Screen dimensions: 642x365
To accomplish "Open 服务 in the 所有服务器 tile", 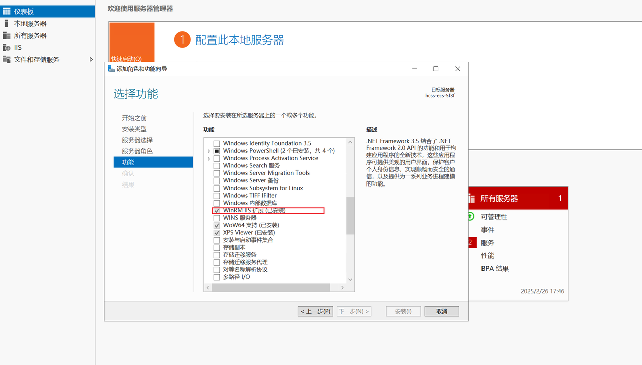I will pyautogui.click(x=488, y=243).
